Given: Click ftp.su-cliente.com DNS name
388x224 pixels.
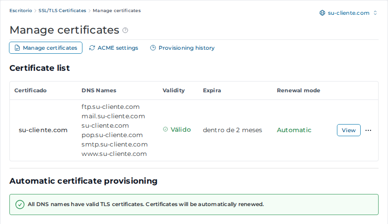Looking at the screenshot, I should (x=111, y=107).
